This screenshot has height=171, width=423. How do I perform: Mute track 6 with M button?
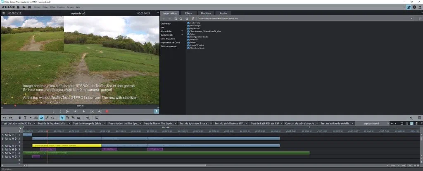(x=6, y=153)
